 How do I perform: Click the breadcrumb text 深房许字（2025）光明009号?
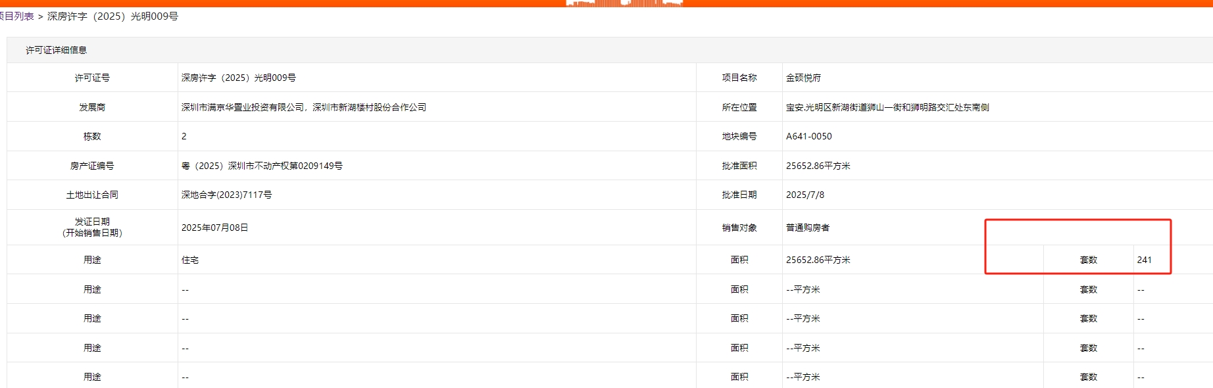point(112,16)
